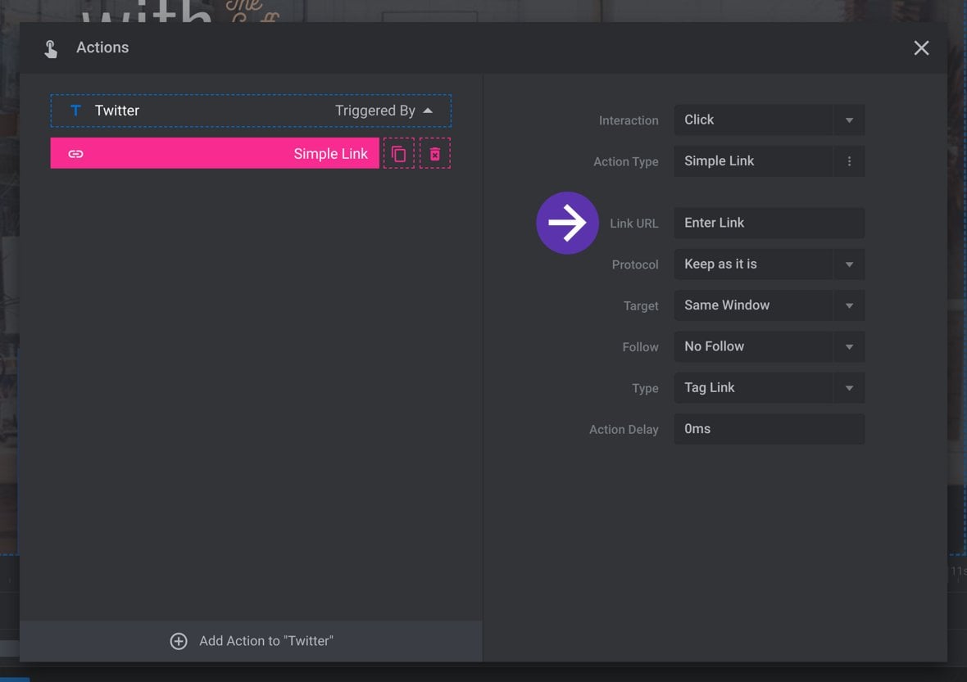Image resolution: width=967 pixels, height=682 pixels.
Task: Click the Actions dialog title text
Action: [x=102, y=47]
